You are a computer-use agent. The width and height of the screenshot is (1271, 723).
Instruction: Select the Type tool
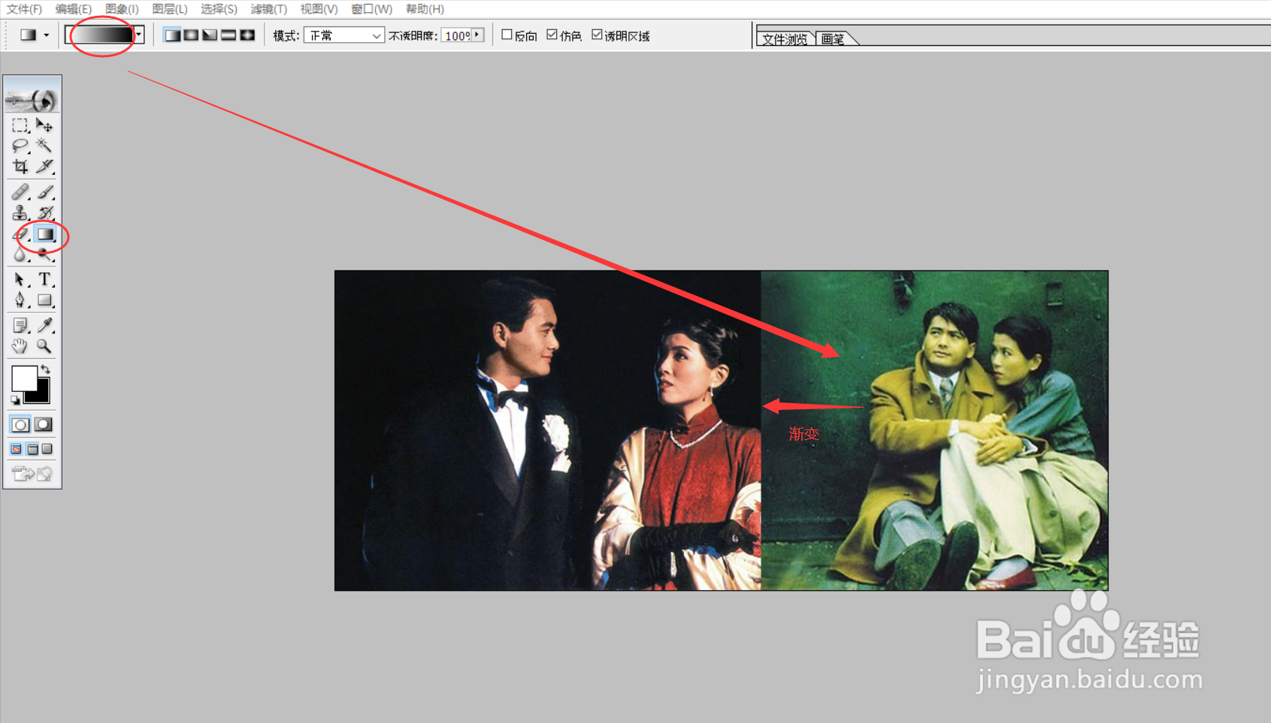click(x=44, y=279)
